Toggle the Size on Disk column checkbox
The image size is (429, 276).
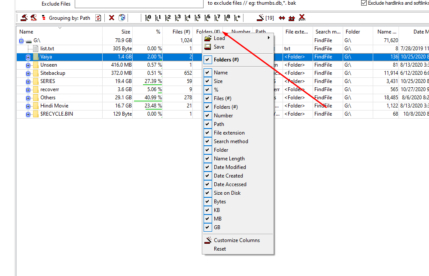coord(208,193)
